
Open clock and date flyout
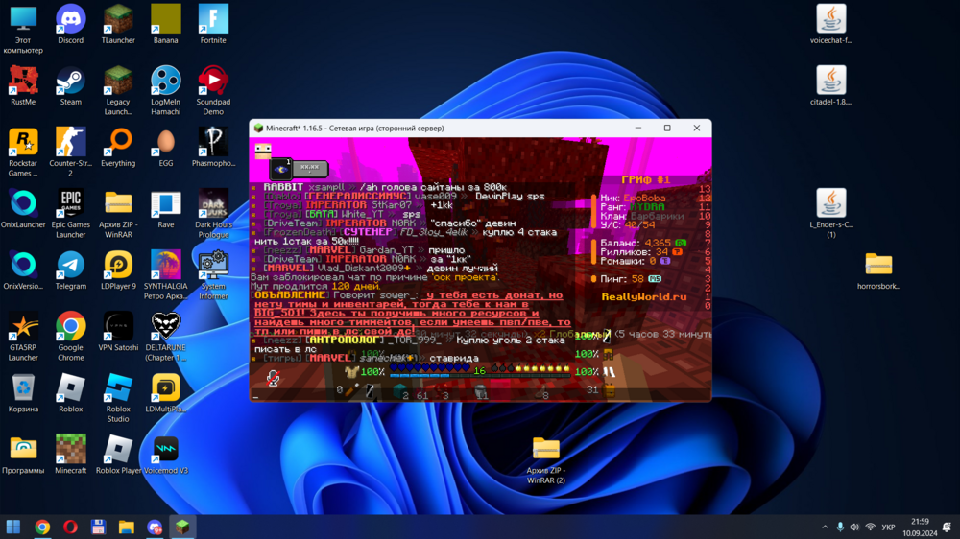(x=920, y=527)
